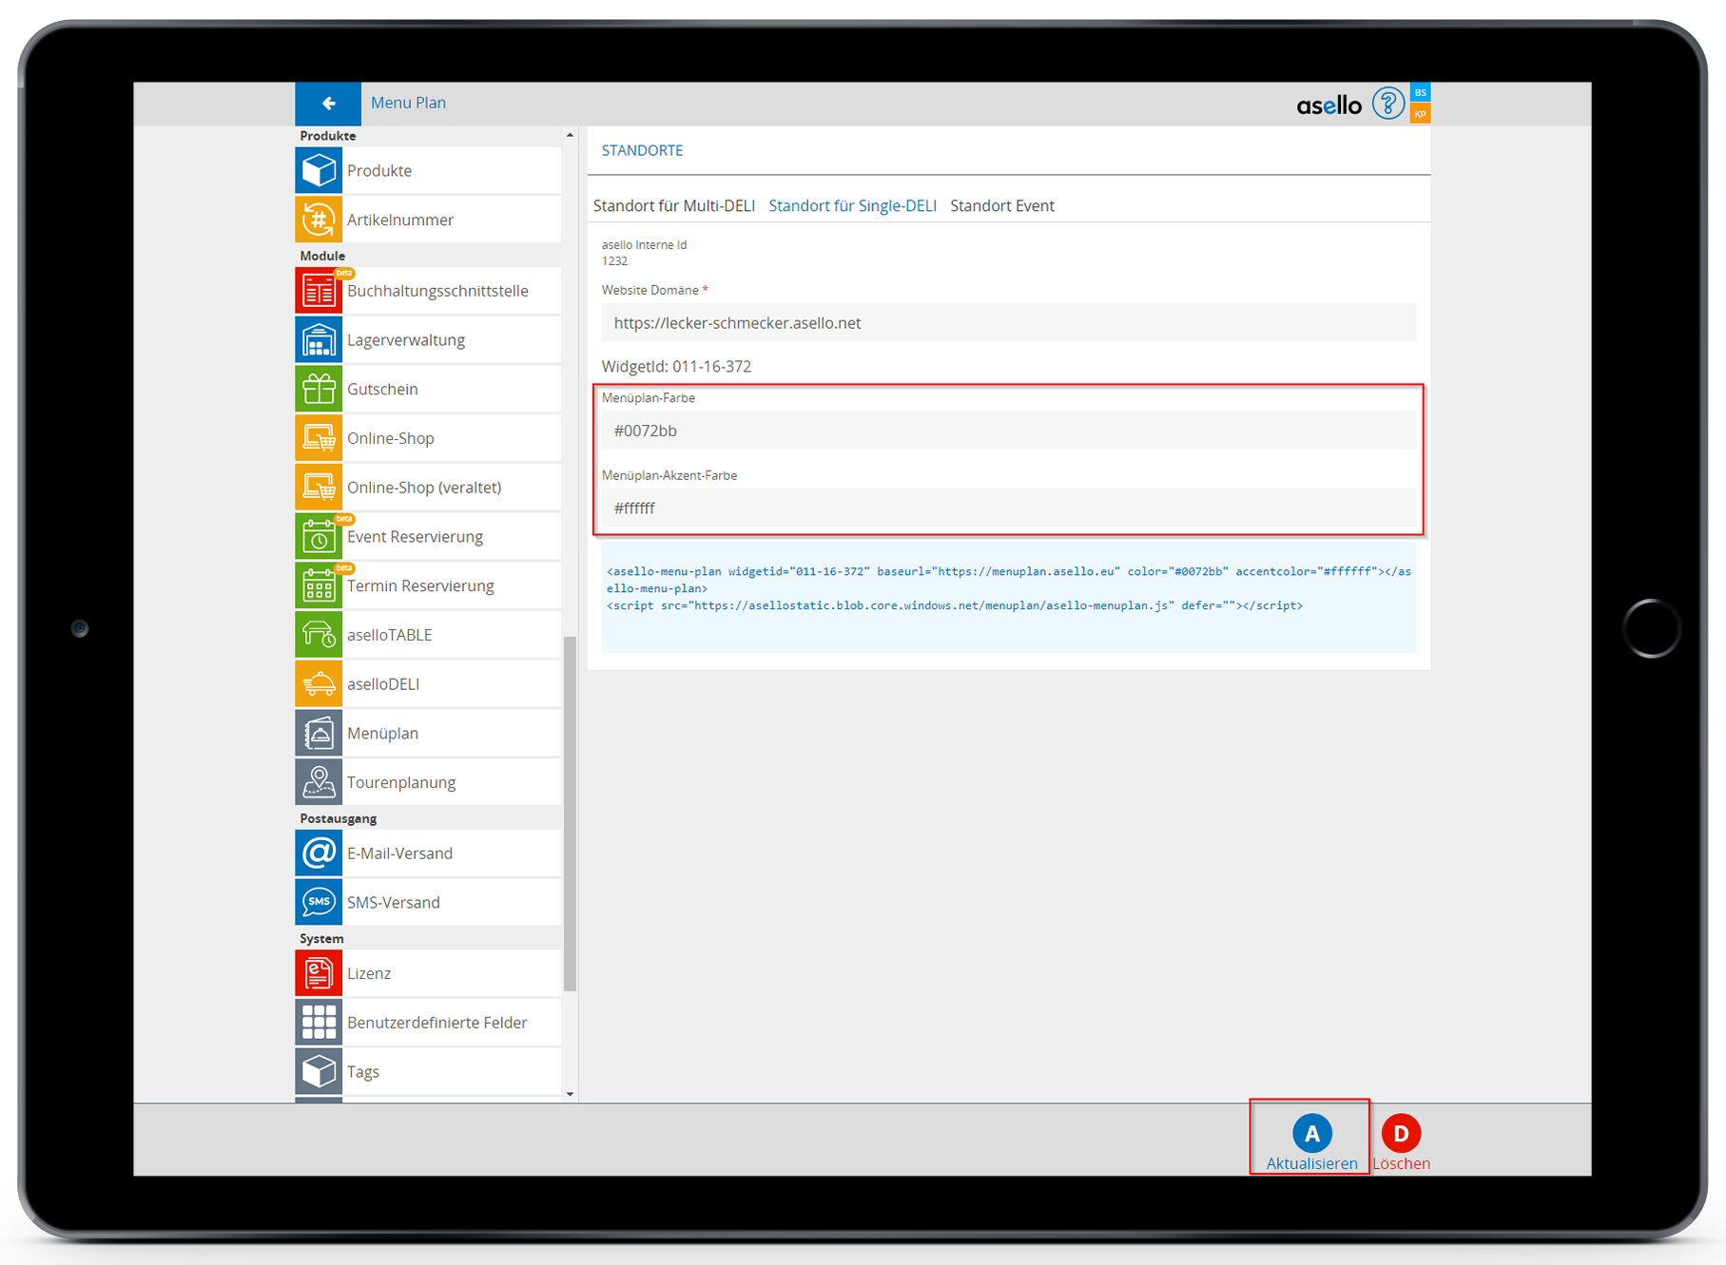Select the Artikelnummer hash icon
1726x1265 pixels.
tap(319, 220)
